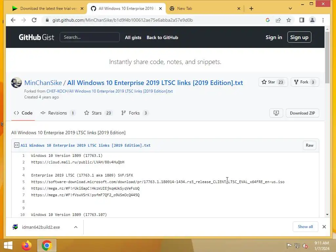Image resolution: width=336 pixels, height=252 pixels.
Task: Click the mega.nz URL on line 6
Action: pyautogui.click(x=85, y=188)
